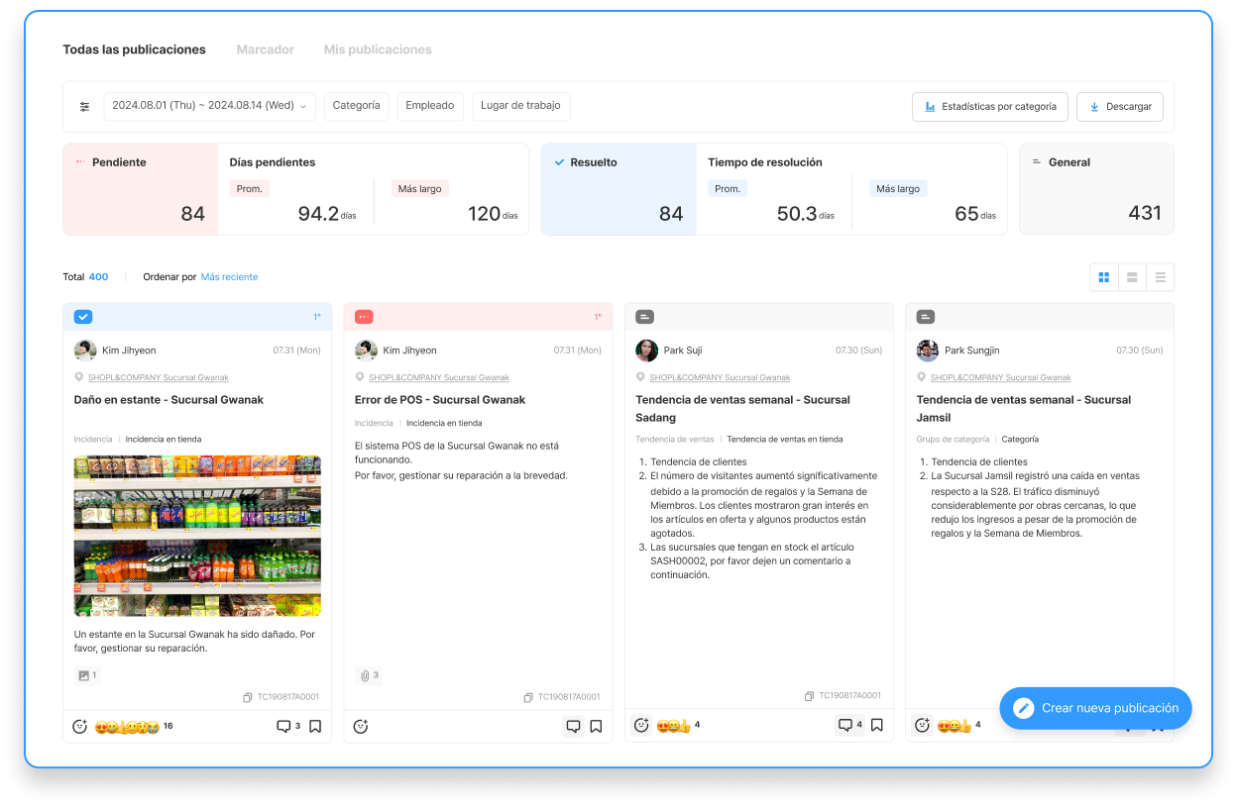Change sort order Más reciente
1237x807 pixels.
[229, 277]
